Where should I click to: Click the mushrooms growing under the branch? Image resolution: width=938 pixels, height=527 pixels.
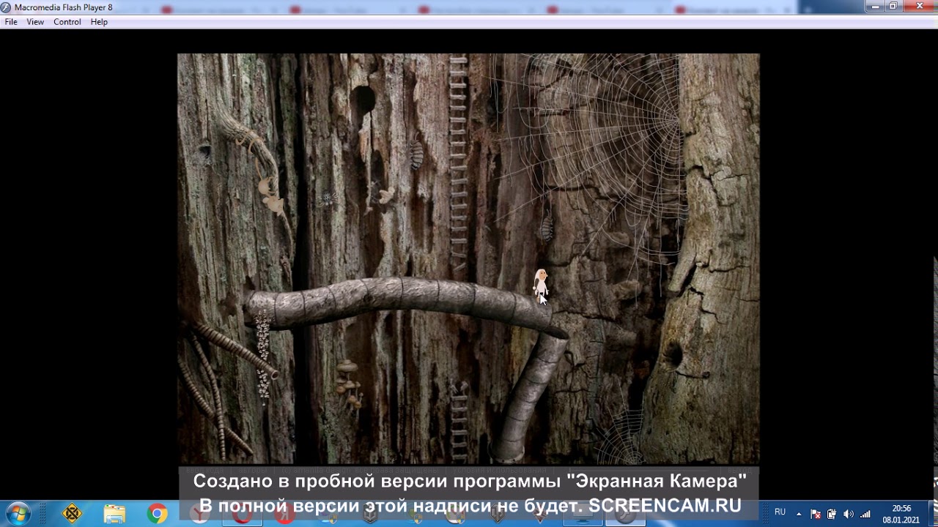pyautogui.click(x=349, y=384)
